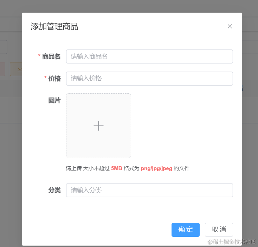Click the 商品名 field label
The width and height of the screenshot is (258, 247).
tap(51, 56)
